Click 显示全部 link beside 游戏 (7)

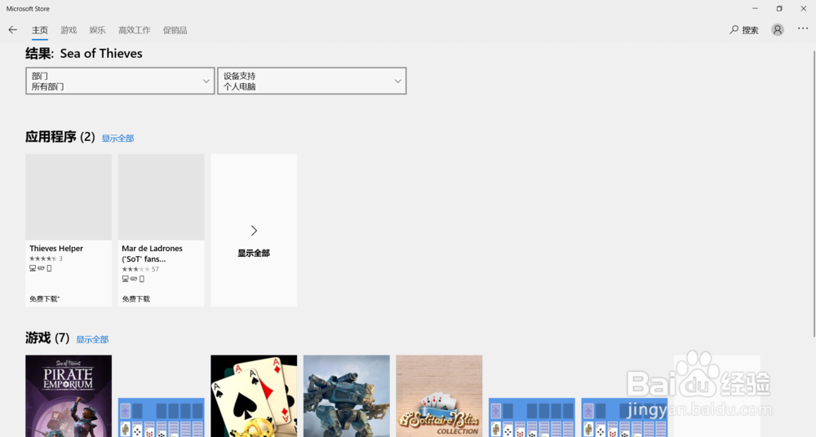[x=92, y=340]
